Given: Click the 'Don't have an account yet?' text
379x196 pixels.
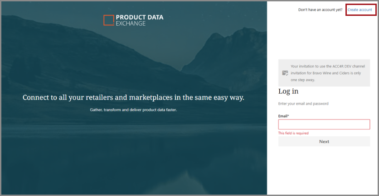Looking at the screenshot, I should [320, 10].
